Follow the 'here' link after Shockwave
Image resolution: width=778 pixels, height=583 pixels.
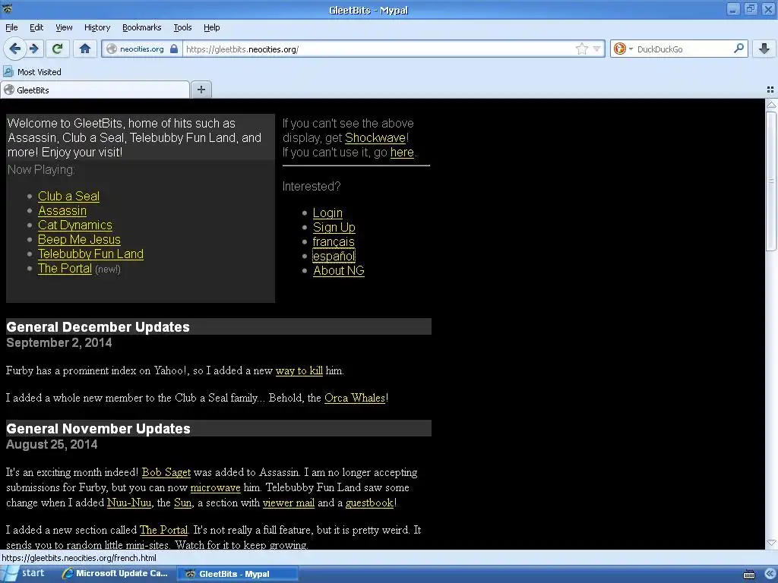point(402,152)
